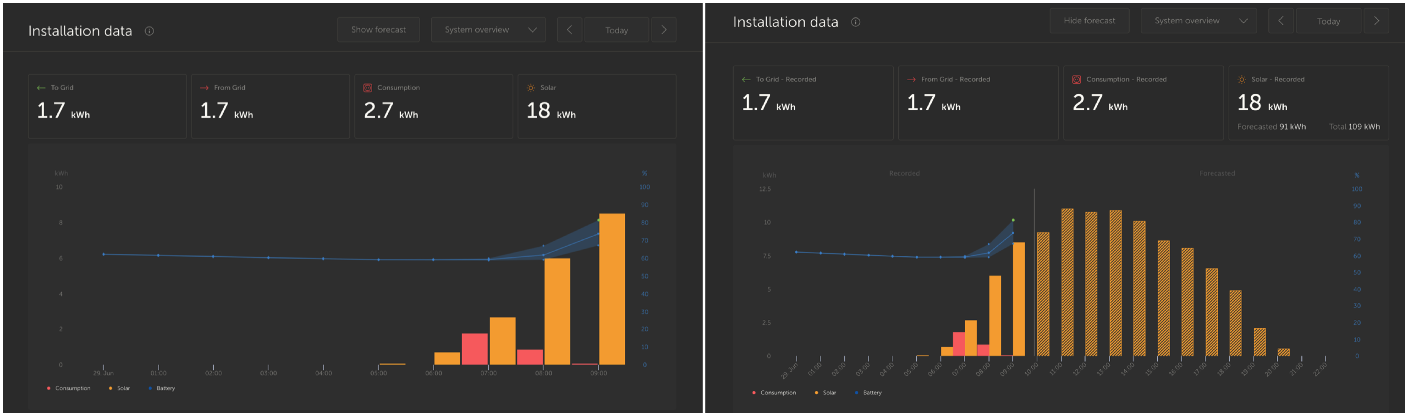Toggle Solar series in the forecast chart legend
The height and width of the screenshot is (416, 1408).
[x=825, y=393]
